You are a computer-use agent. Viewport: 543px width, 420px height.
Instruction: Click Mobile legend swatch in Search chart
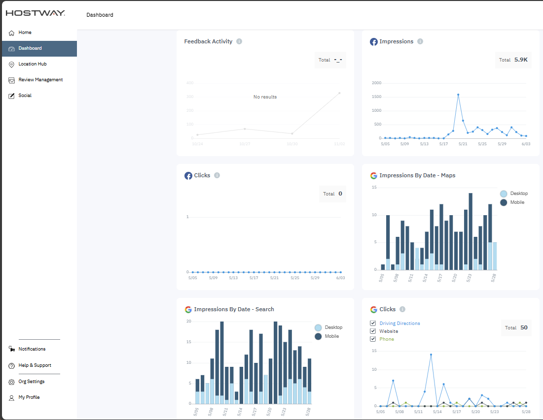click(318, 336)
